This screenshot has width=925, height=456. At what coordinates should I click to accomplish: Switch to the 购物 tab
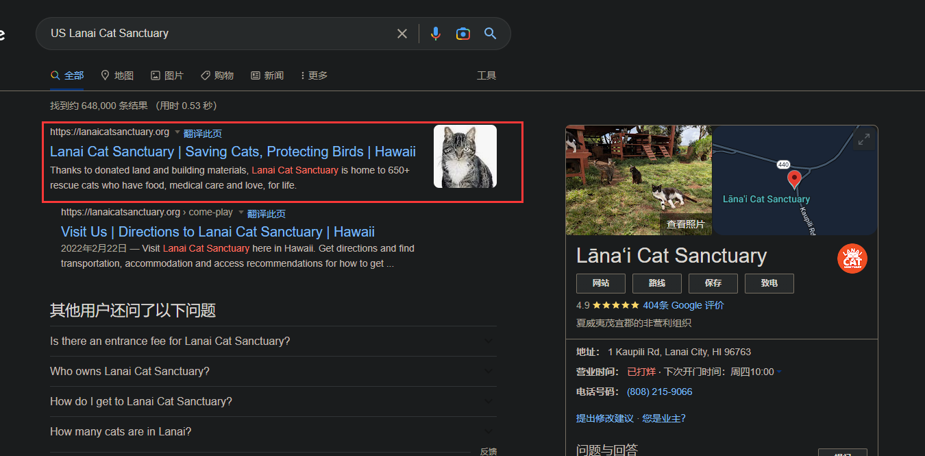pyautogui.click(x=217, y=75)
